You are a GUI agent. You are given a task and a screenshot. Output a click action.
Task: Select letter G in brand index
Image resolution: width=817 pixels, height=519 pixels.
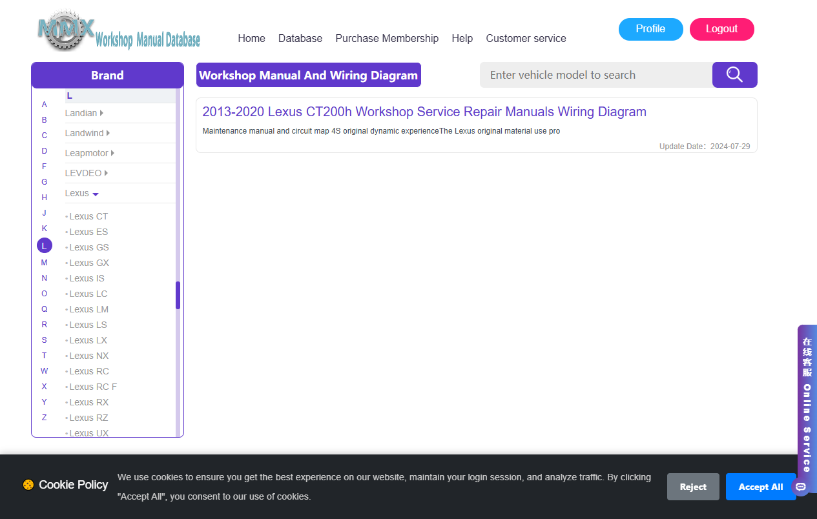45,182
